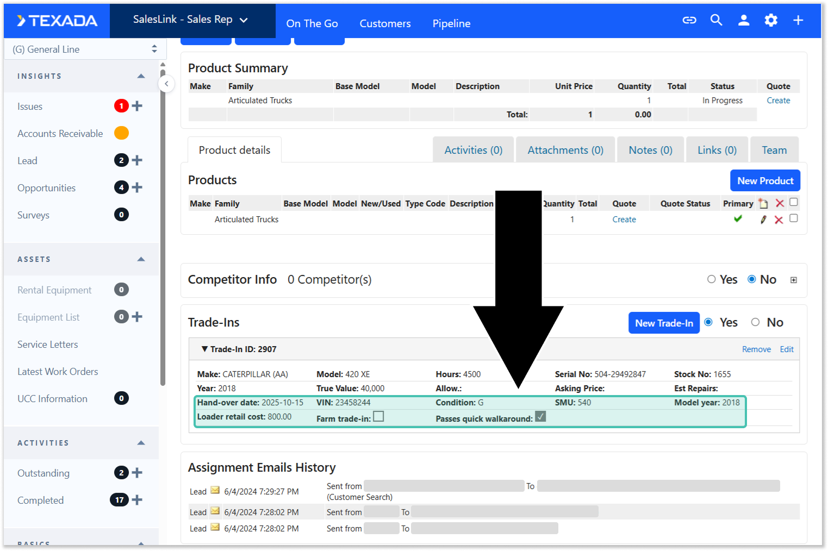
Task: Collapse Trade-In ID 2907 details
Action: 204,349
